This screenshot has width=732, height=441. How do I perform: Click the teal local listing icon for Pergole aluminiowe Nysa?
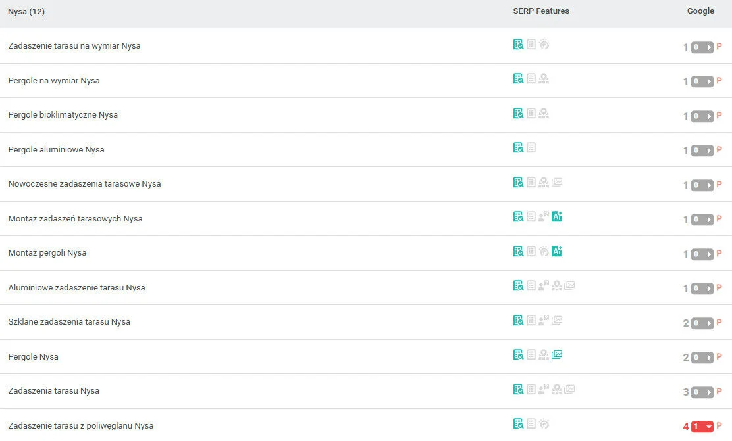pos(519,148)
